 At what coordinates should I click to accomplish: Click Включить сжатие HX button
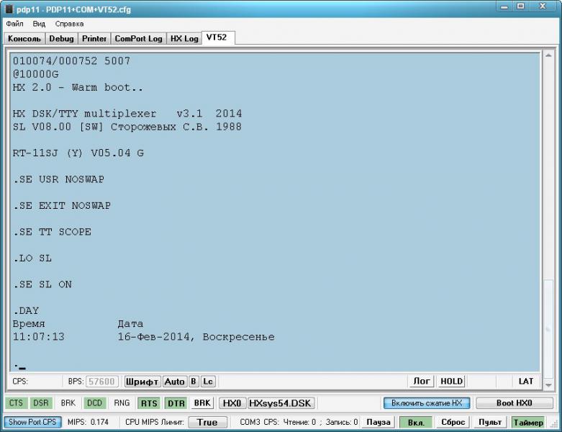pyautogui.click(x=427, y=403)
